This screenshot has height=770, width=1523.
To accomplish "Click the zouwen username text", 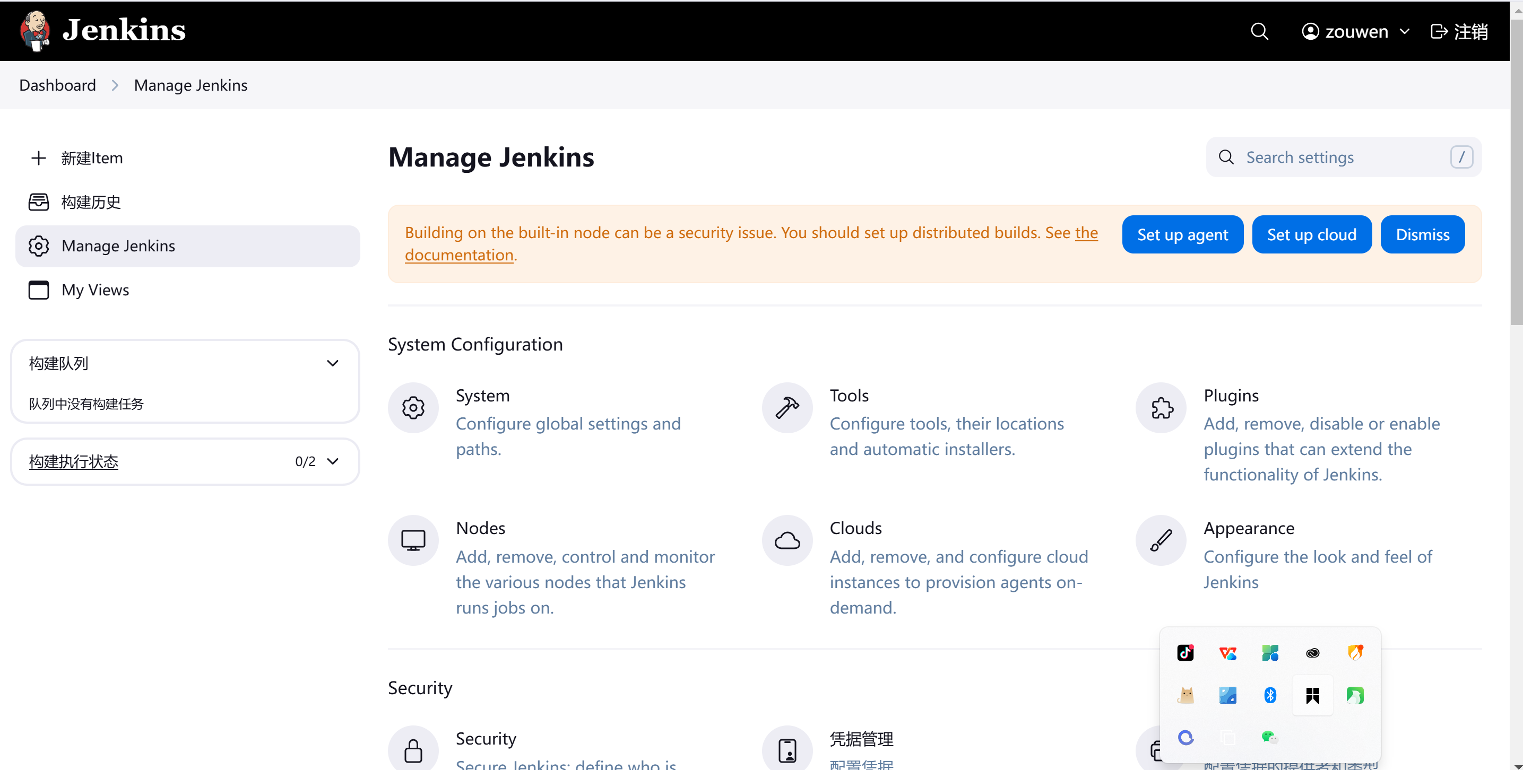I will (1356, 31).
